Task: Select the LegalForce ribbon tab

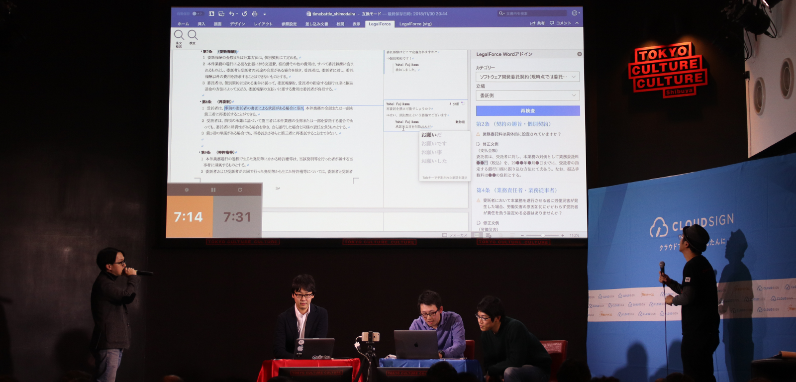Action: click(380, 24)
